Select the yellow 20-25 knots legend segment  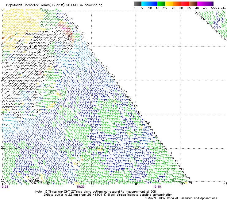click(x=169, y=4)
